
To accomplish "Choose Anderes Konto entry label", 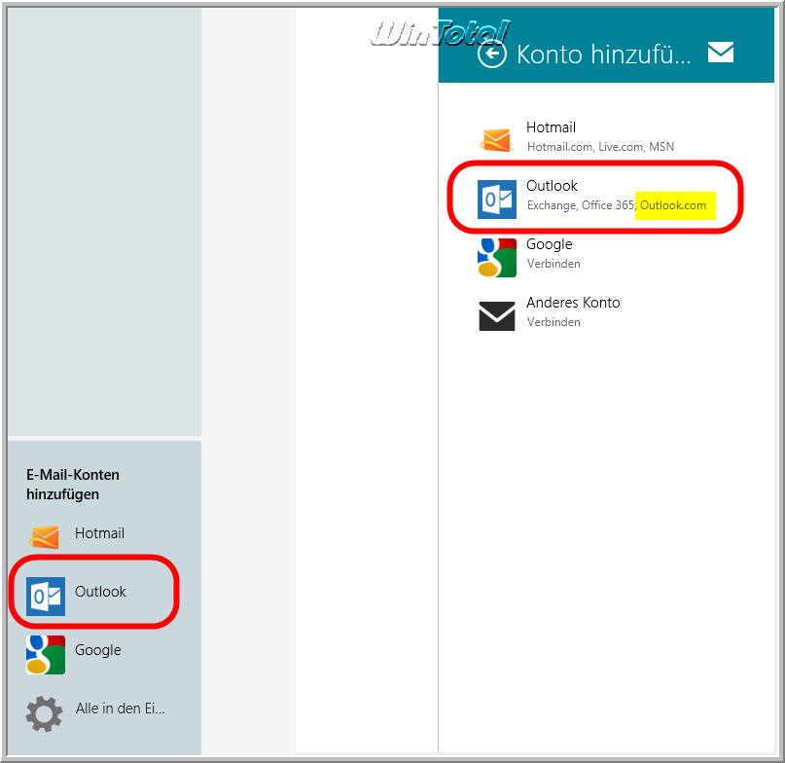I will pyautogui.click(x=573, y=303).
